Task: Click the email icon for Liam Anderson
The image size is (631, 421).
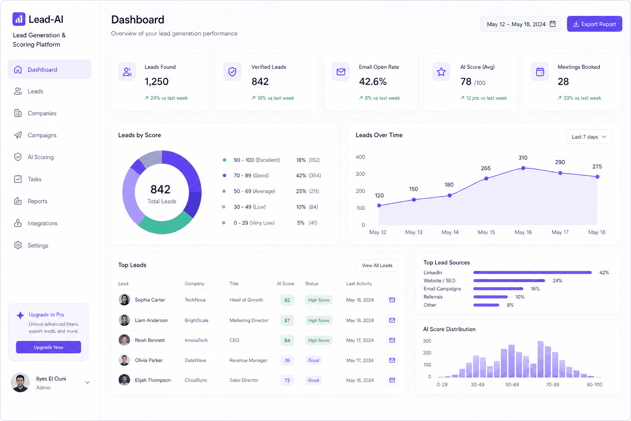Action: coord(392,320)
